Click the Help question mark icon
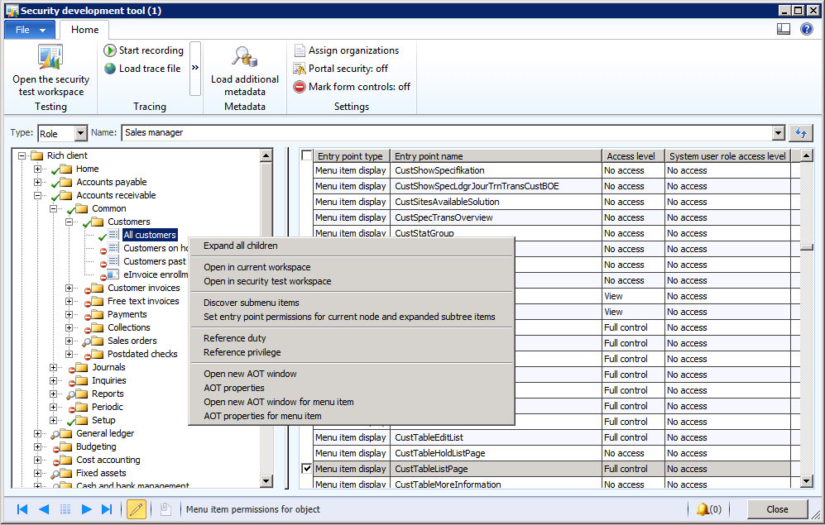Viewport: 825px width, 525px height. pyautogui.click(x=807, y=28)
